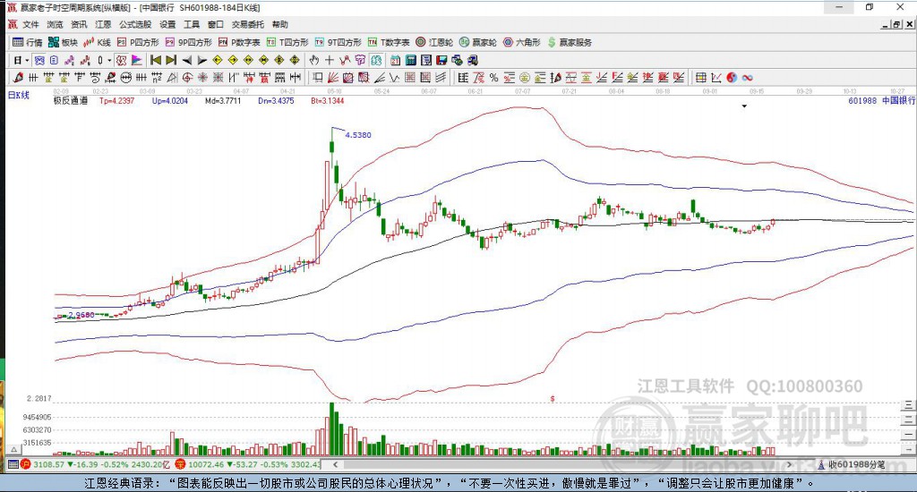Open the 9P四方形 tool

pyautogui.click(x=188, y=42)
